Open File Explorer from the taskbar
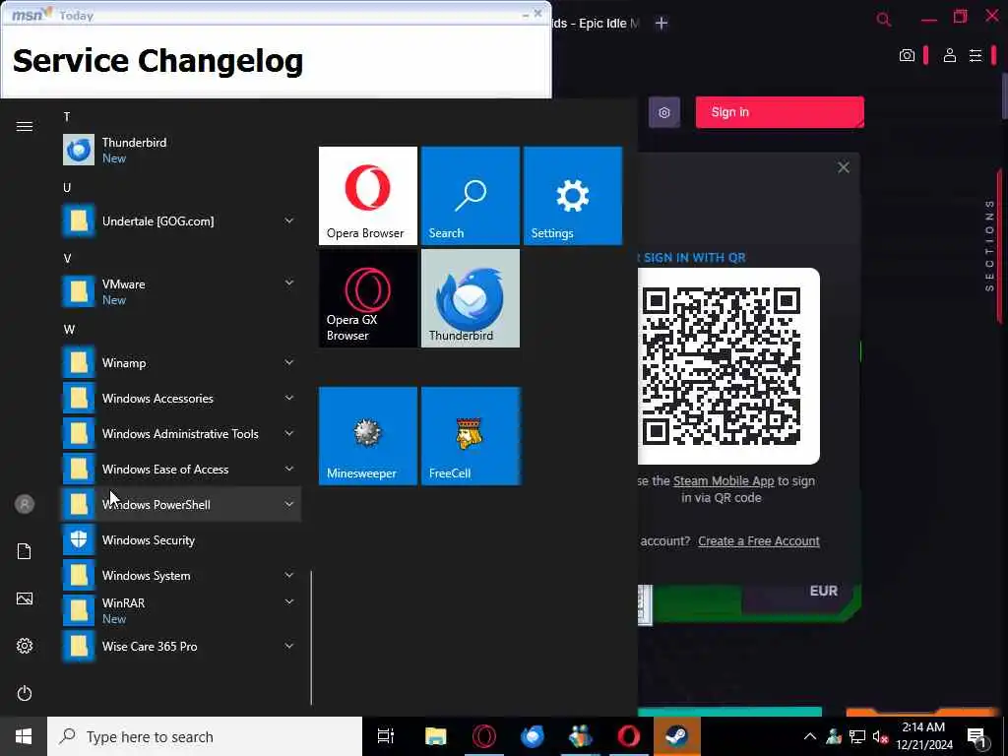 tap(436, 736)
